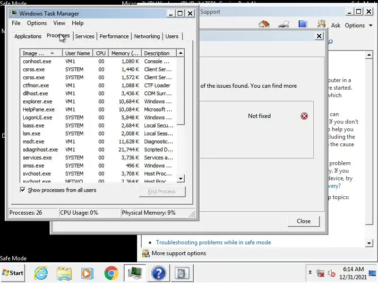Click the troubleshooter taskbar button
The height and width of the screenshot is (283, 378).
tap(182, 273)
